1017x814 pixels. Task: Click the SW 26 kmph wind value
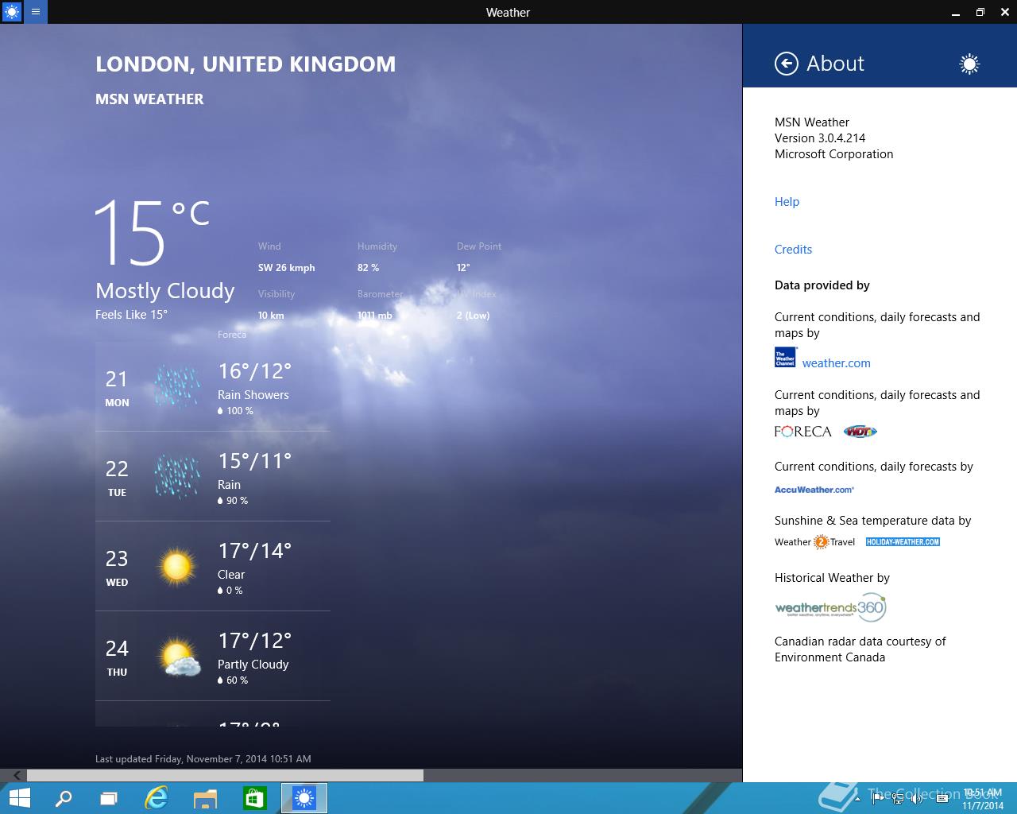(x=286, y=268)
